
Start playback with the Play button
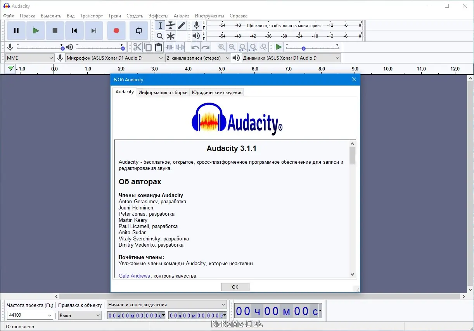point(36,31)
